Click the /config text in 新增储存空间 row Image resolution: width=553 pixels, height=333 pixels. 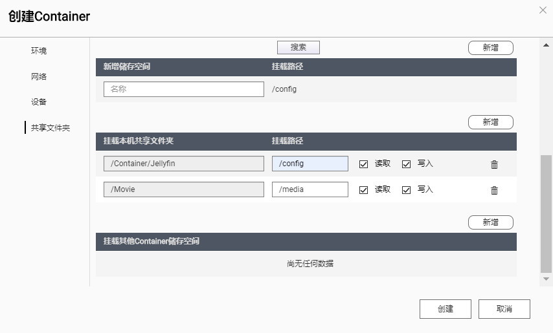[x=284, y=89]
